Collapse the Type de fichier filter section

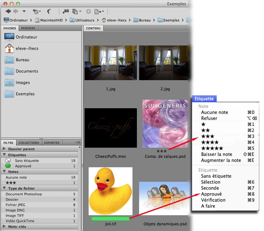click(x=4, y=188)
